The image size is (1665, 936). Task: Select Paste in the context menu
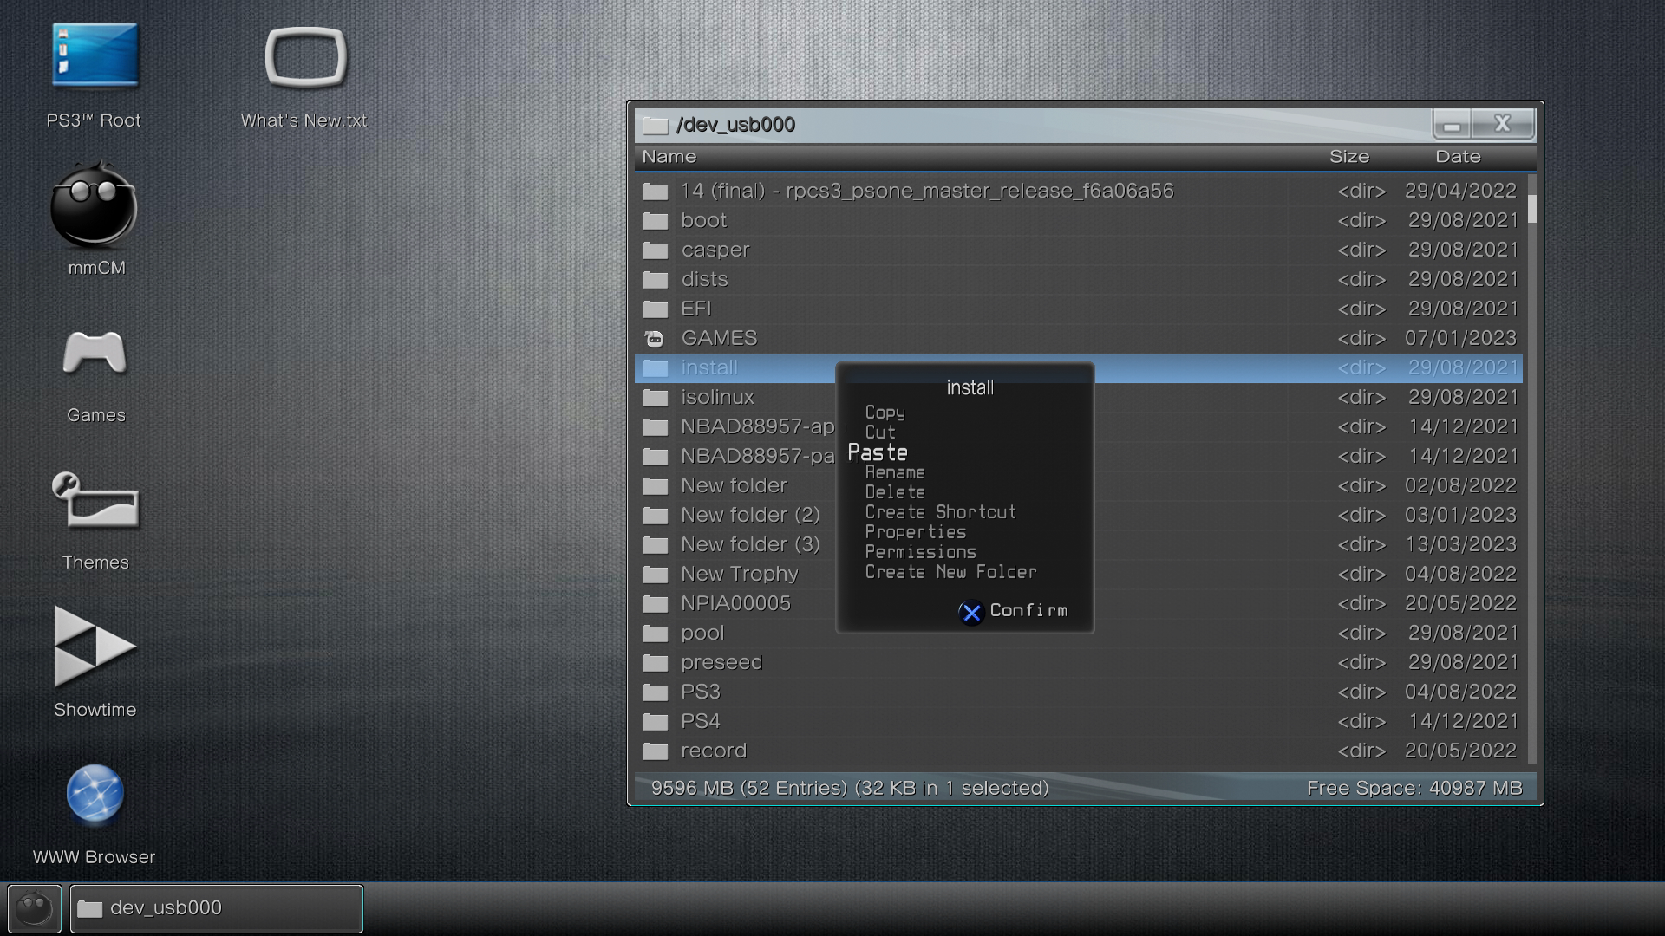(x=878, y=452)
